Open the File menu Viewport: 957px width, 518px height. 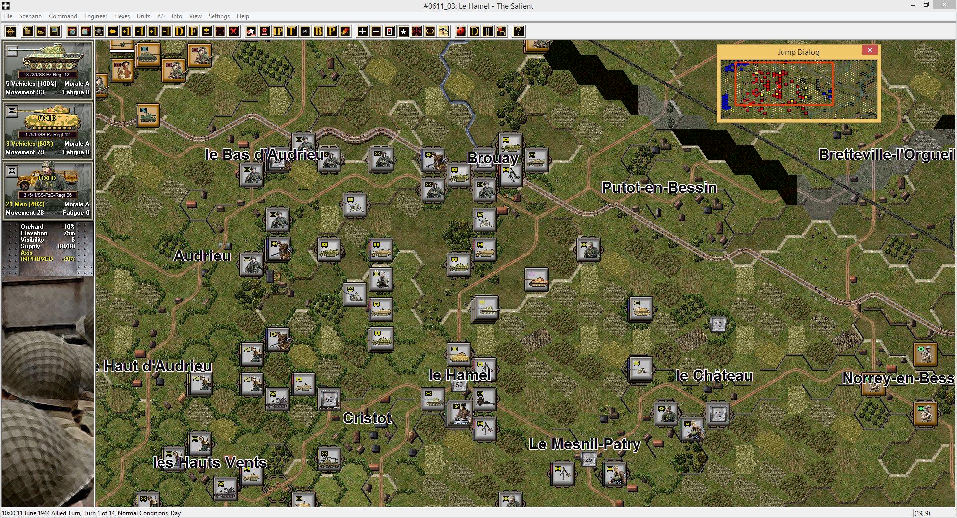coord(8,16)
